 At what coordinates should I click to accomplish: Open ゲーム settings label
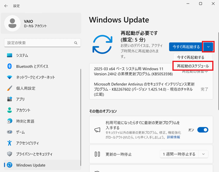tap(20, 132)
